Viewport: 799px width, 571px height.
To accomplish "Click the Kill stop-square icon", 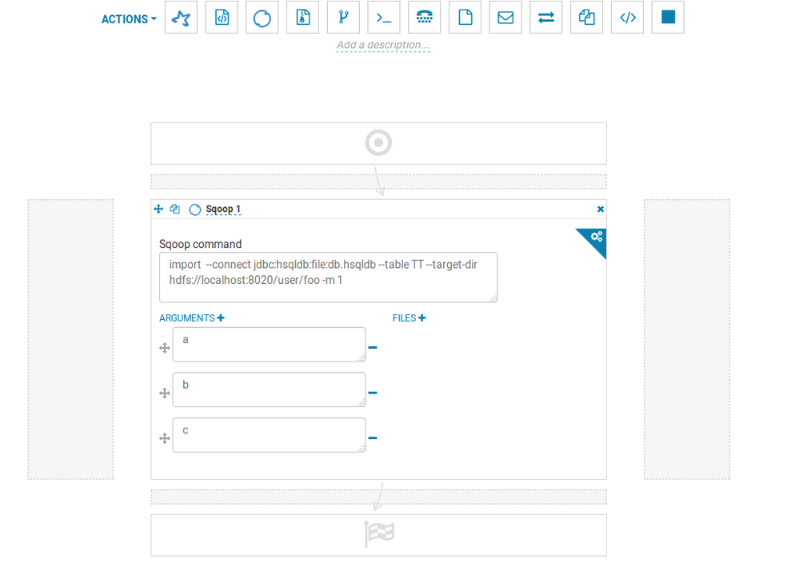I will [668, 18].
